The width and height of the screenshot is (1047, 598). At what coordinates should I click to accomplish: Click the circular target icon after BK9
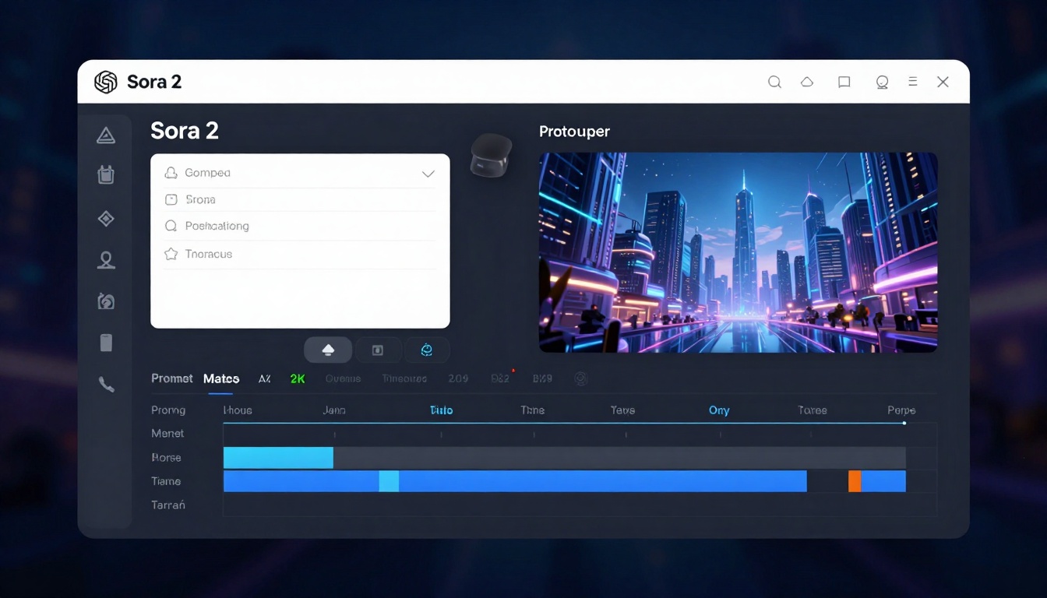point(580,378)
